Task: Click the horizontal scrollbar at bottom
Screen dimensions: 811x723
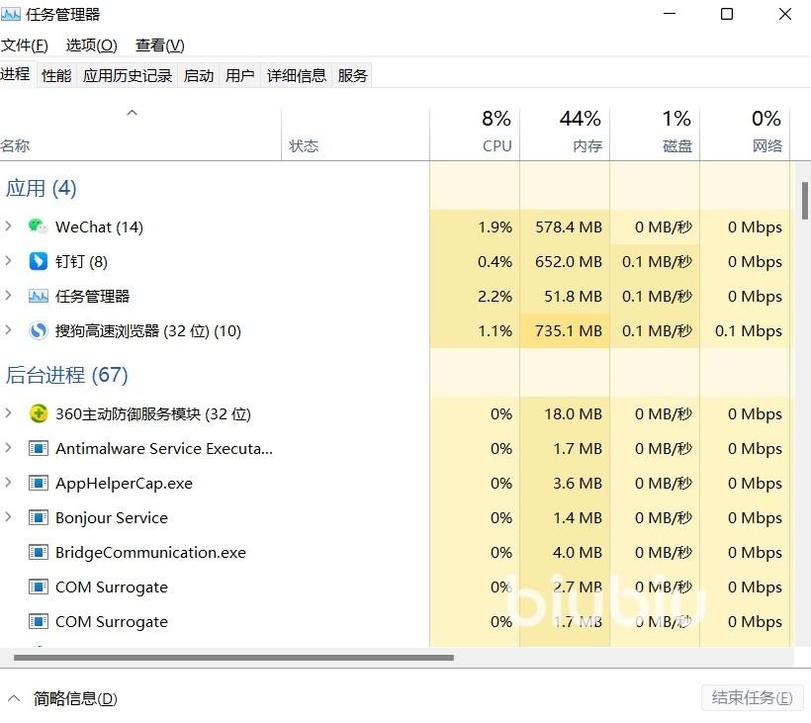Action: pos(233,657)
